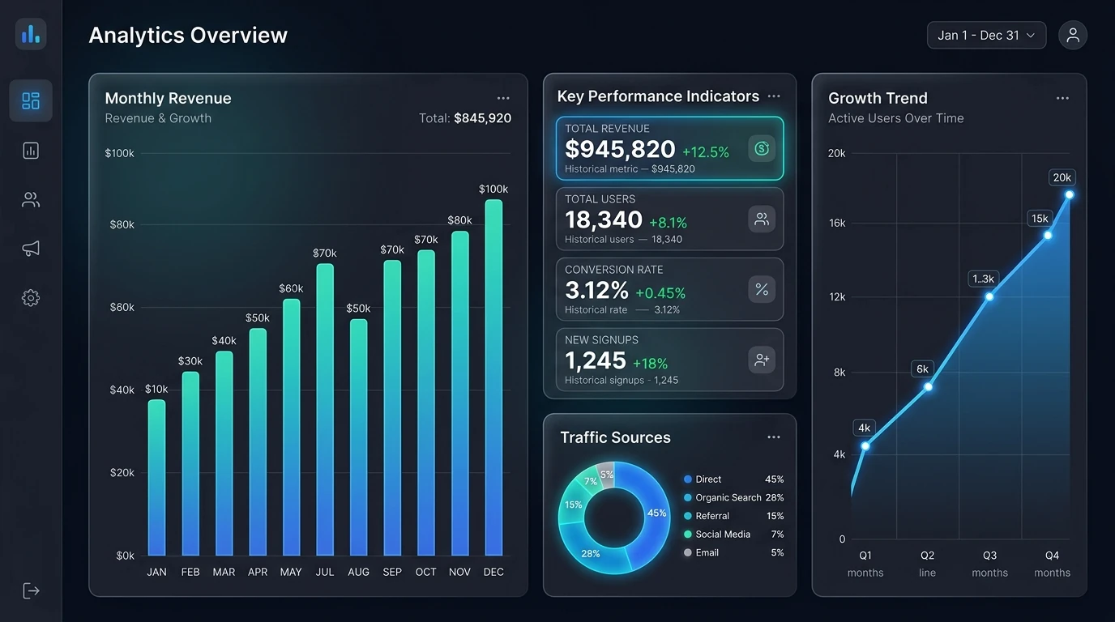Click the +8.1% users growth value
Viewport: 1115px width, 622px height.
(x=669, y=223)
